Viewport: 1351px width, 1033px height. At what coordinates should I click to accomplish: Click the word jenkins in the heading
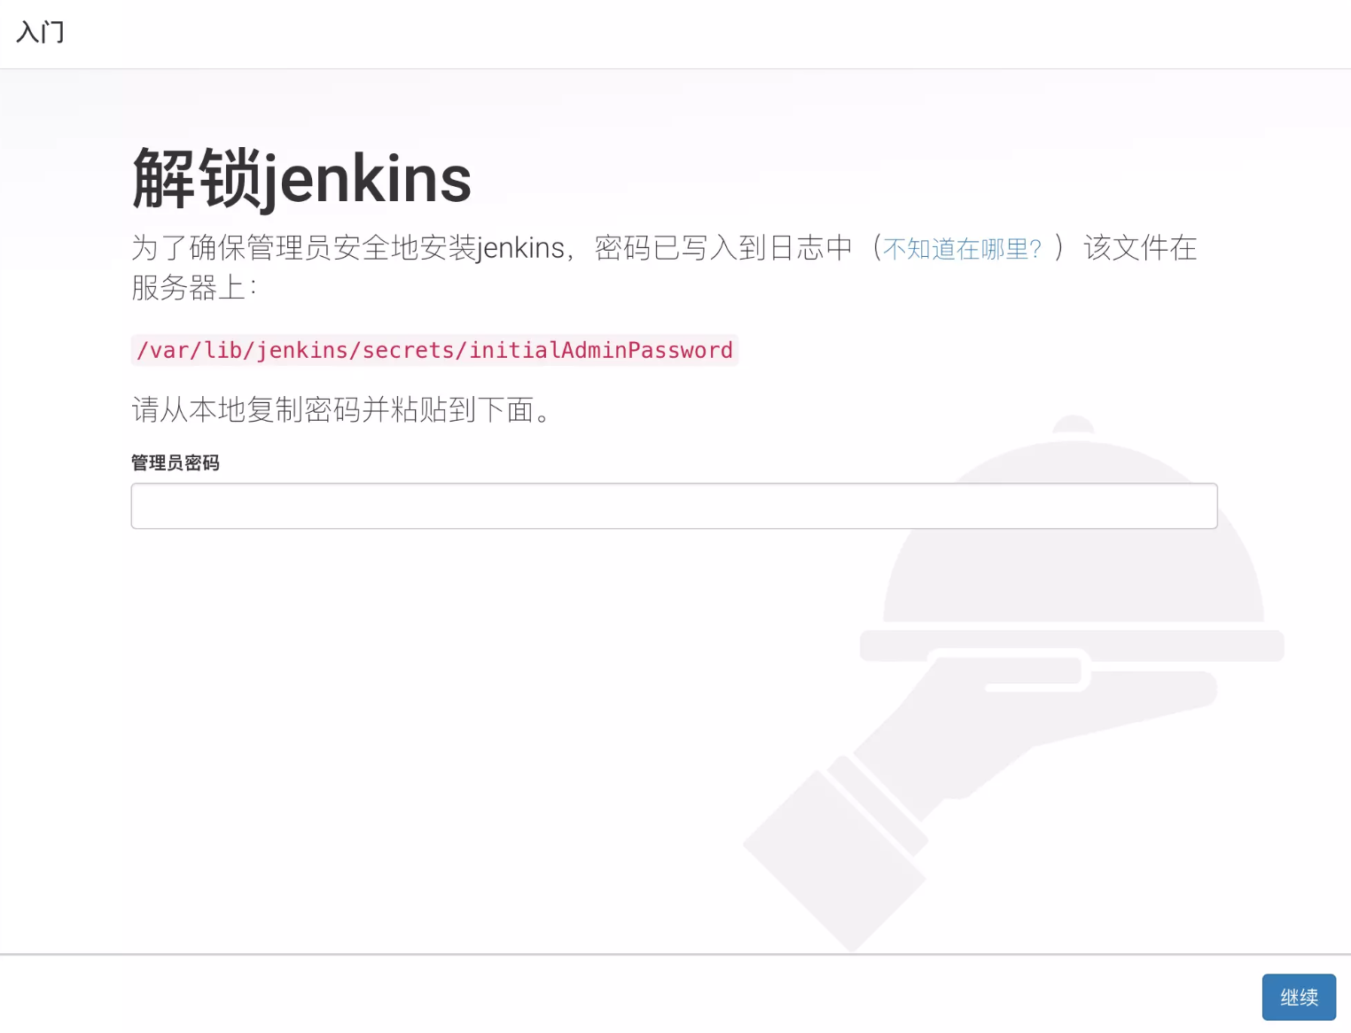pyautogui.click(x=368, y=180)
